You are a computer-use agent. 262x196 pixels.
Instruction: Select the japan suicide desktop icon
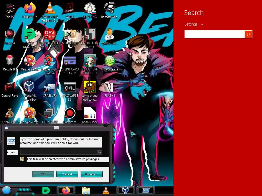point(90,116)
